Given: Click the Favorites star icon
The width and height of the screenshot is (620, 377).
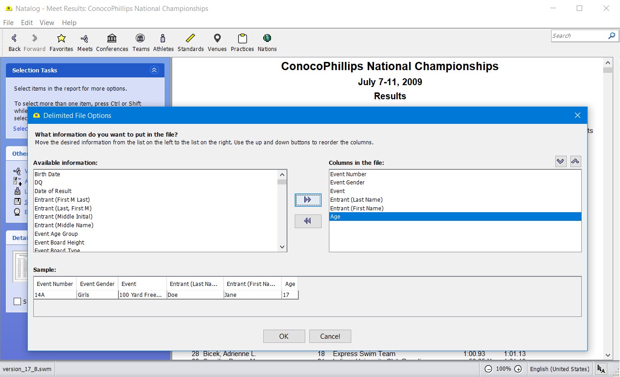Looking at the screenshot, I should 61,39.
